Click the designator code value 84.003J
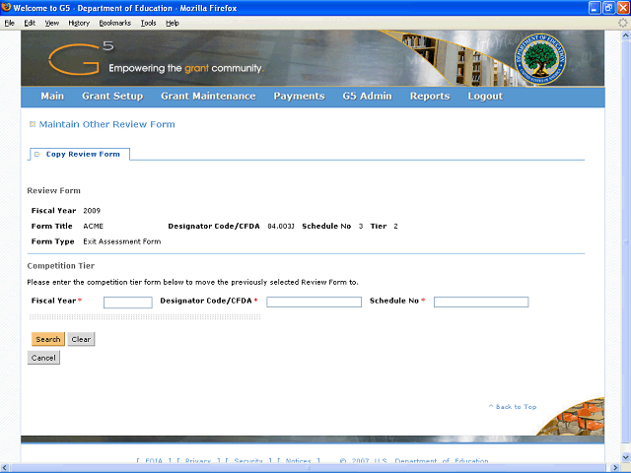The width and height of the screenshot is (631, 473). coord(281,227)
